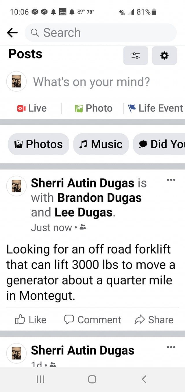Tap the Search bar
The height and width of the screenshot is (392, 185).
(101, 33)
